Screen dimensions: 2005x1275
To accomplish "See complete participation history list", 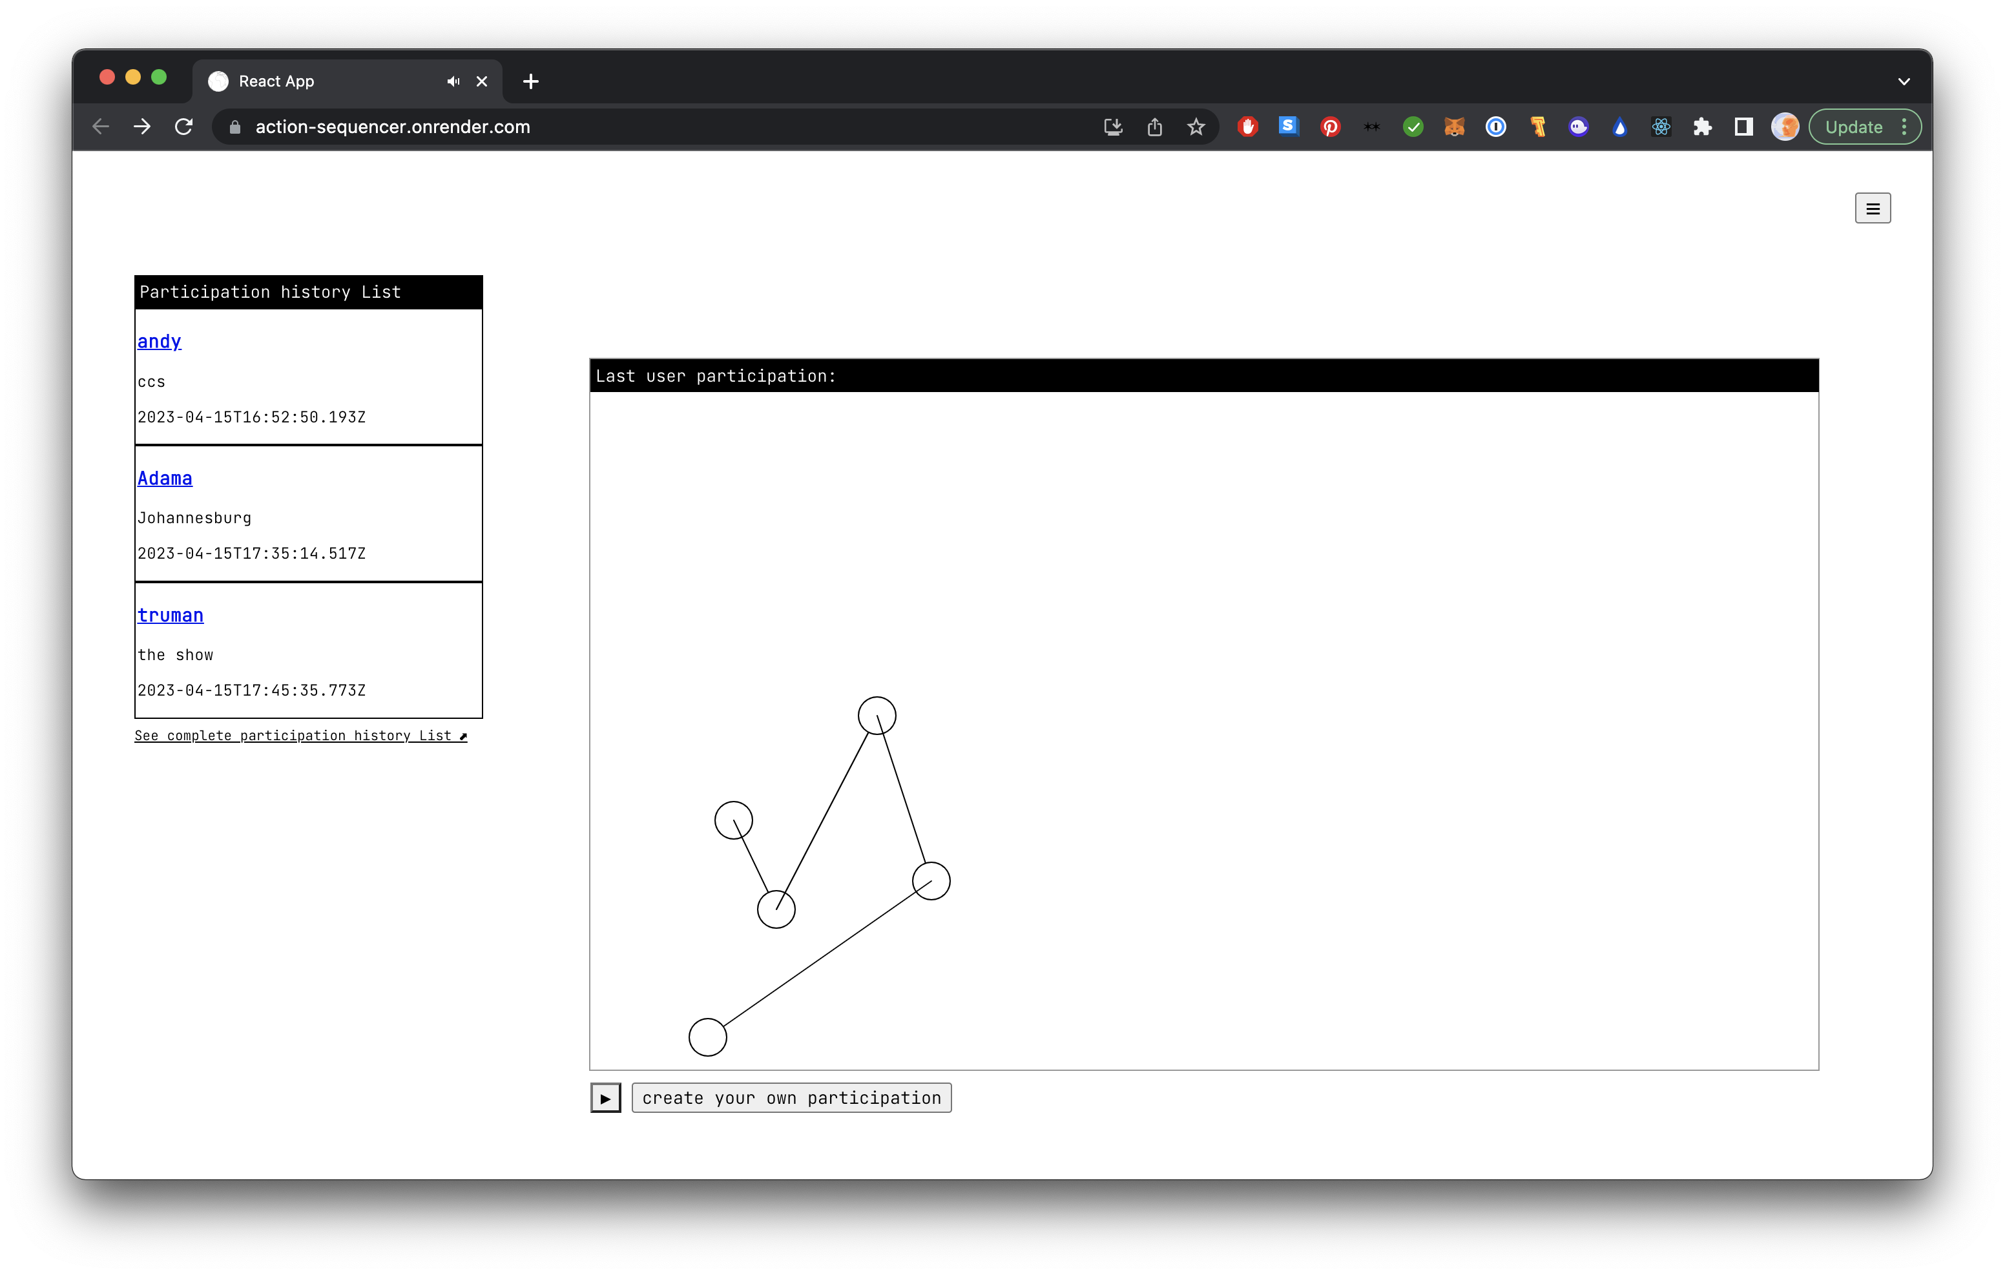I will coord(300,735).
